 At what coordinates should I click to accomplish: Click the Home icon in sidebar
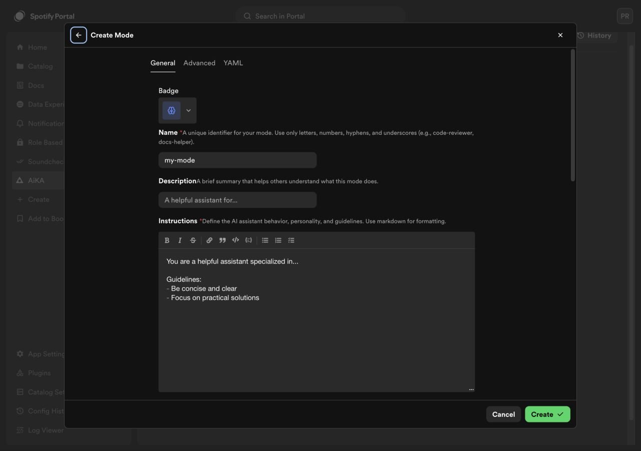20,47
